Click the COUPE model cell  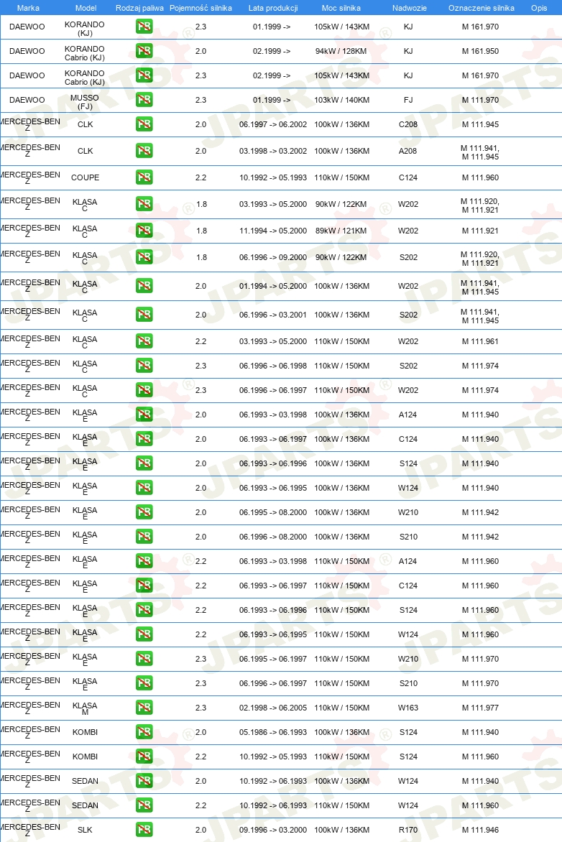point(85,177)
